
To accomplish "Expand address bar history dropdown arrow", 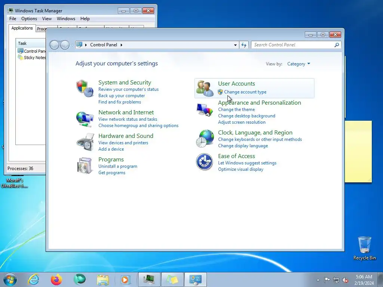I will [235, 45].
